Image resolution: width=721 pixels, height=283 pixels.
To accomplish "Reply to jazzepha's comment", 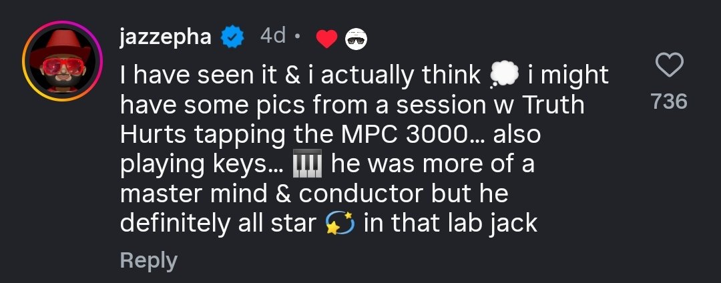I will (148, 260).
